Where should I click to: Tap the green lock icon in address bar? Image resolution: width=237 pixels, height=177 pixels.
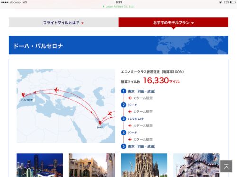pos(104,6)
